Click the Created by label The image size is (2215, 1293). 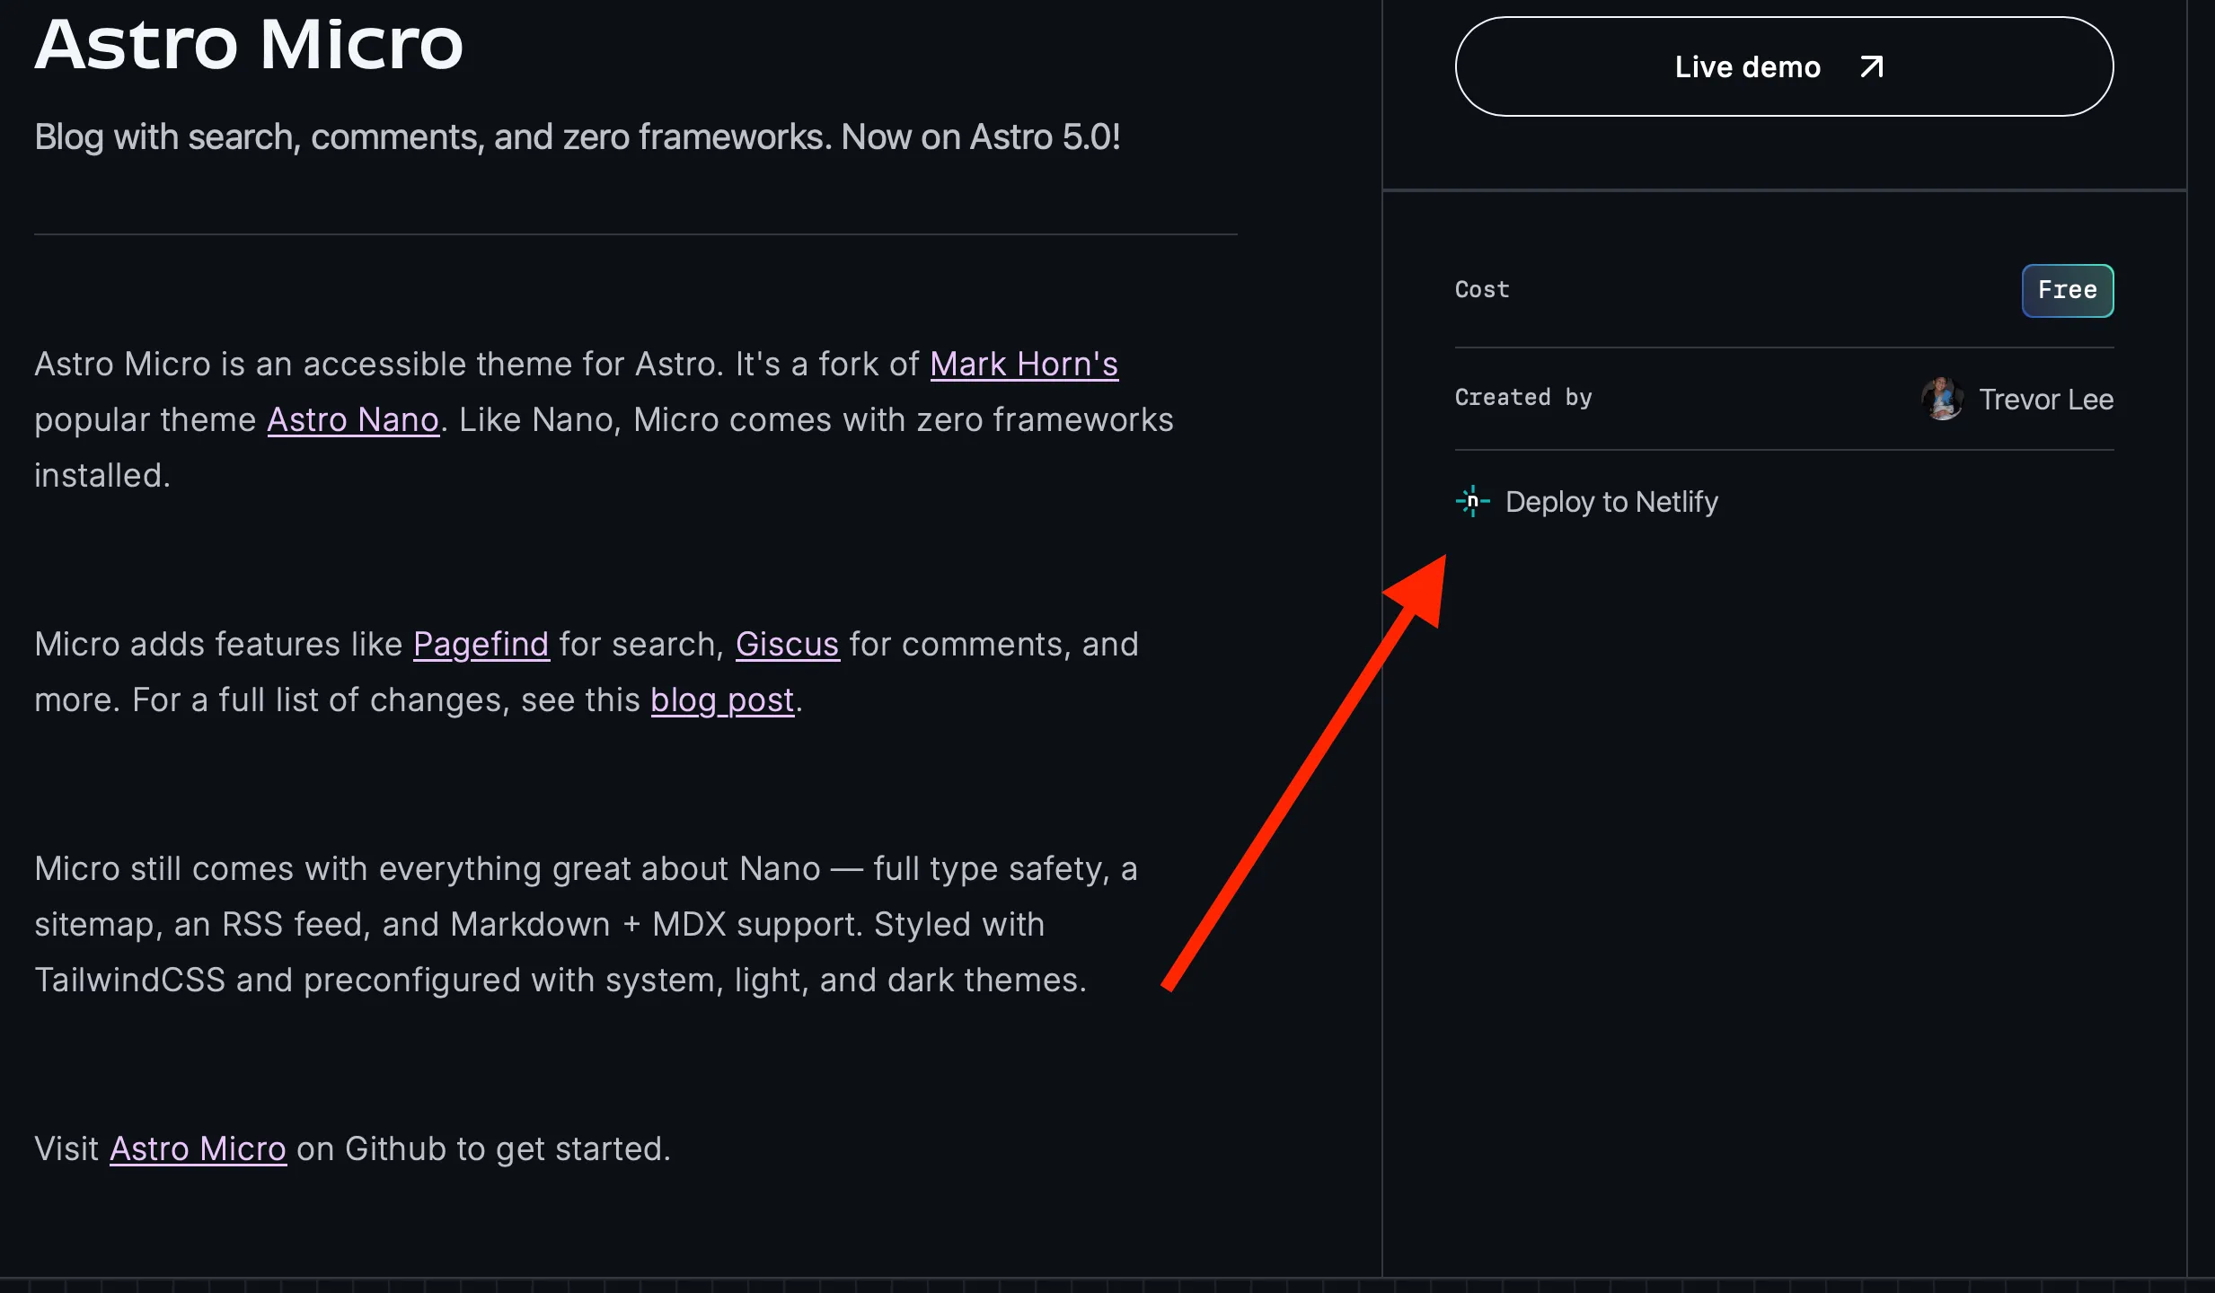1523,397
